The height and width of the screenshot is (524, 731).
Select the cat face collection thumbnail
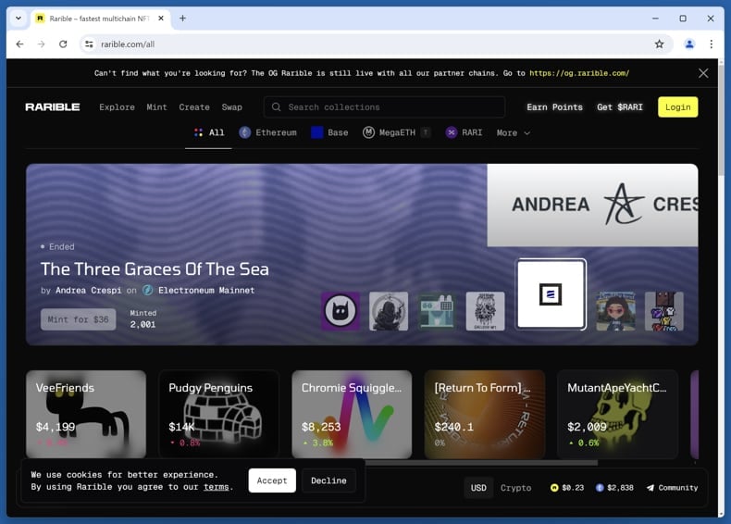point(341,311)
